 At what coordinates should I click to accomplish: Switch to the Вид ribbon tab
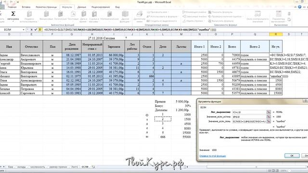pyautogui.click(x=117, y=7)
